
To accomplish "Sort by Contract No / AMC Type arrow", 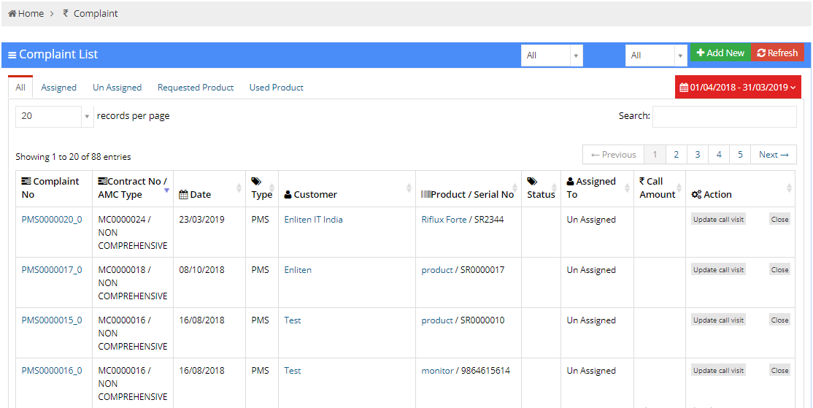I will [166, 190].
